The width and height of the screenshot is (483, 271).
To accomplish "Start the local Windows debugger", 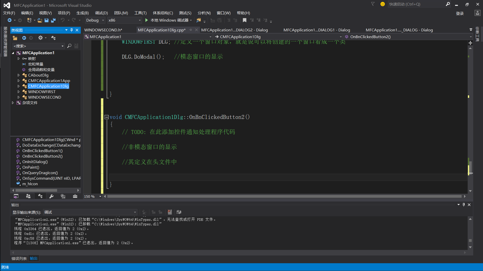I will coord(147,20).
